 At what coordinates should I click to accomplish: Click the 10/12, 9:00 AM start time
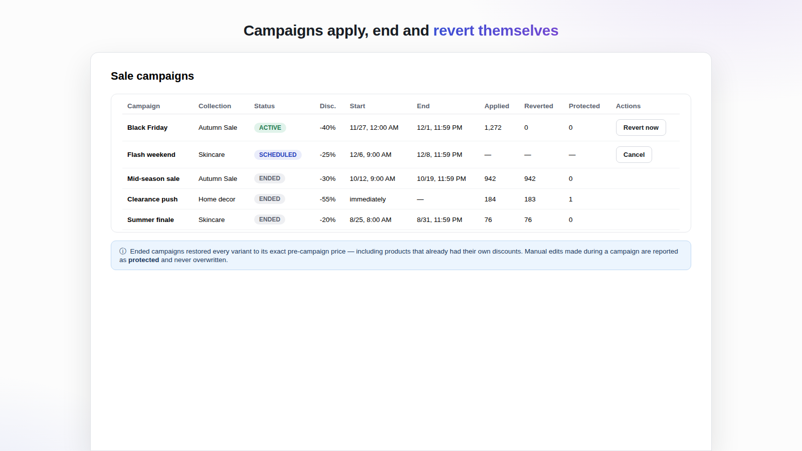[x=372, y=179]
